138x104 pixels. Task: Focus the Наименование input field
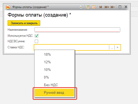(77, 30)
